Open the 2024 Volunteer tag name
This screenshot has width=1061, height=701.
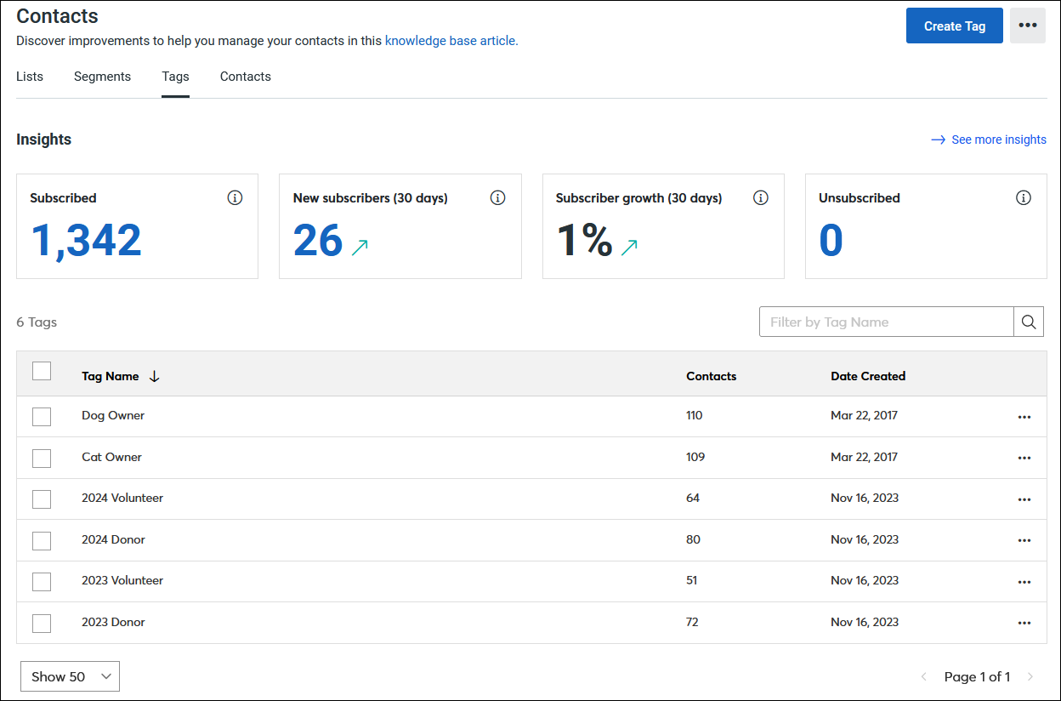[x=122, y=498]
